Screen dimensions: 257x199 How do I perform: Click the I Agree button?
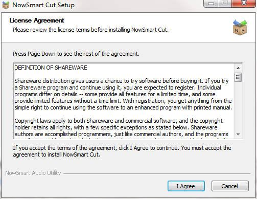(186, 186)
